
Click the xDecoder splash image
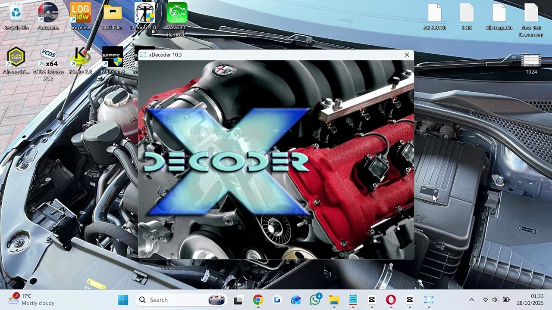point(276,159)
